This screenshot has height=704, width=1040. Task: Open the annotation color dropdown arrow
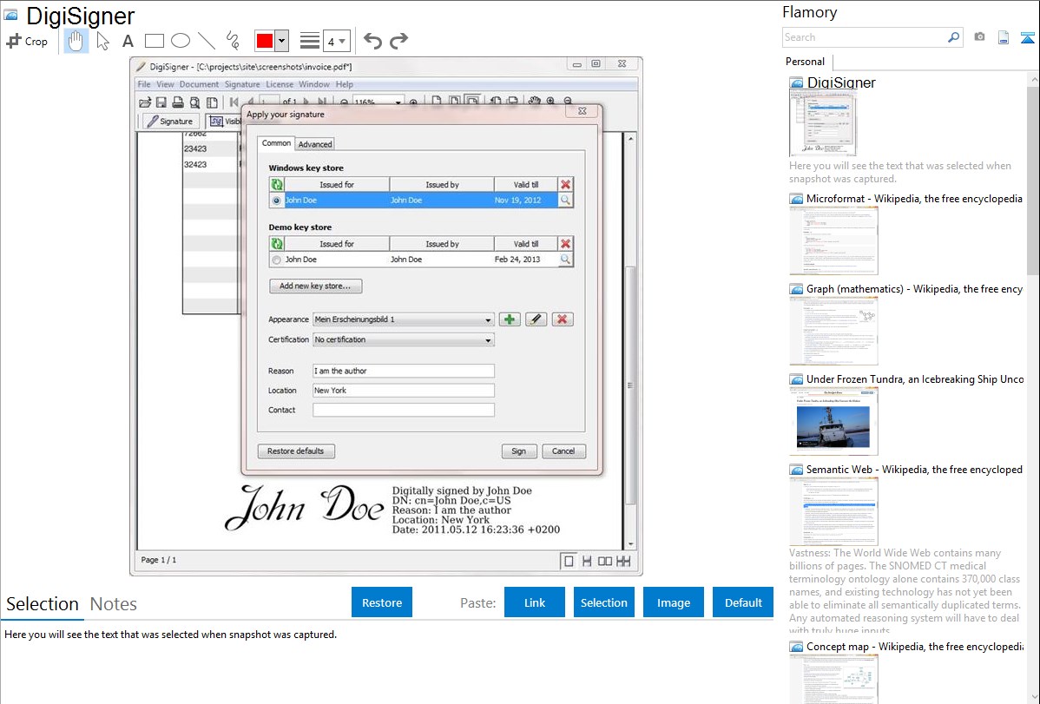(x=281, y=41)
